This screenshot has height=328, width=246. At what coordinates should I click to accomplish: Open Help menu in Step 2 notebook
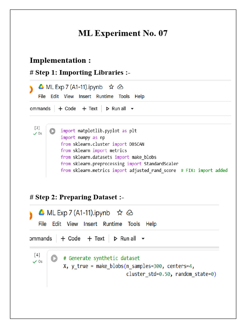point(151,224)
